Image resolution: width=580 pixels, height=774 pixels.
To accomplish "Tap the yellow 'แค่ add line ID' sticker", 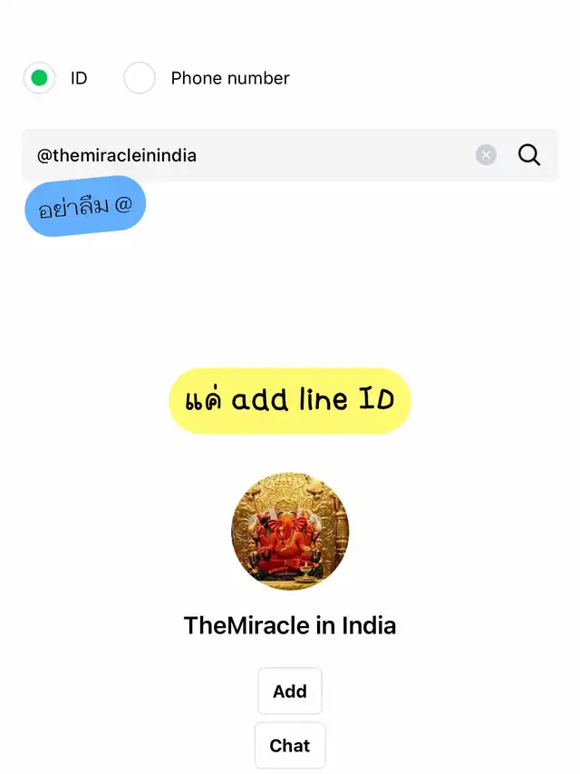I will (290, 400).
